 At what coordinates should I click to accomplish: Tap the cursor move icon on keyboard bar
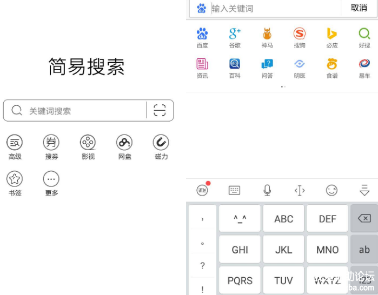[x=300, y=191]
